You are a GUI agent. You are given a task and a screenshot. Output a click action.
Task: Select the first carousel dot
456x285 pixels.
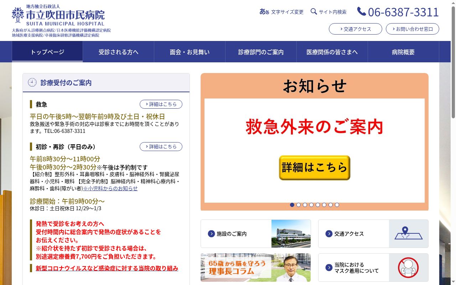coord(292,205)
